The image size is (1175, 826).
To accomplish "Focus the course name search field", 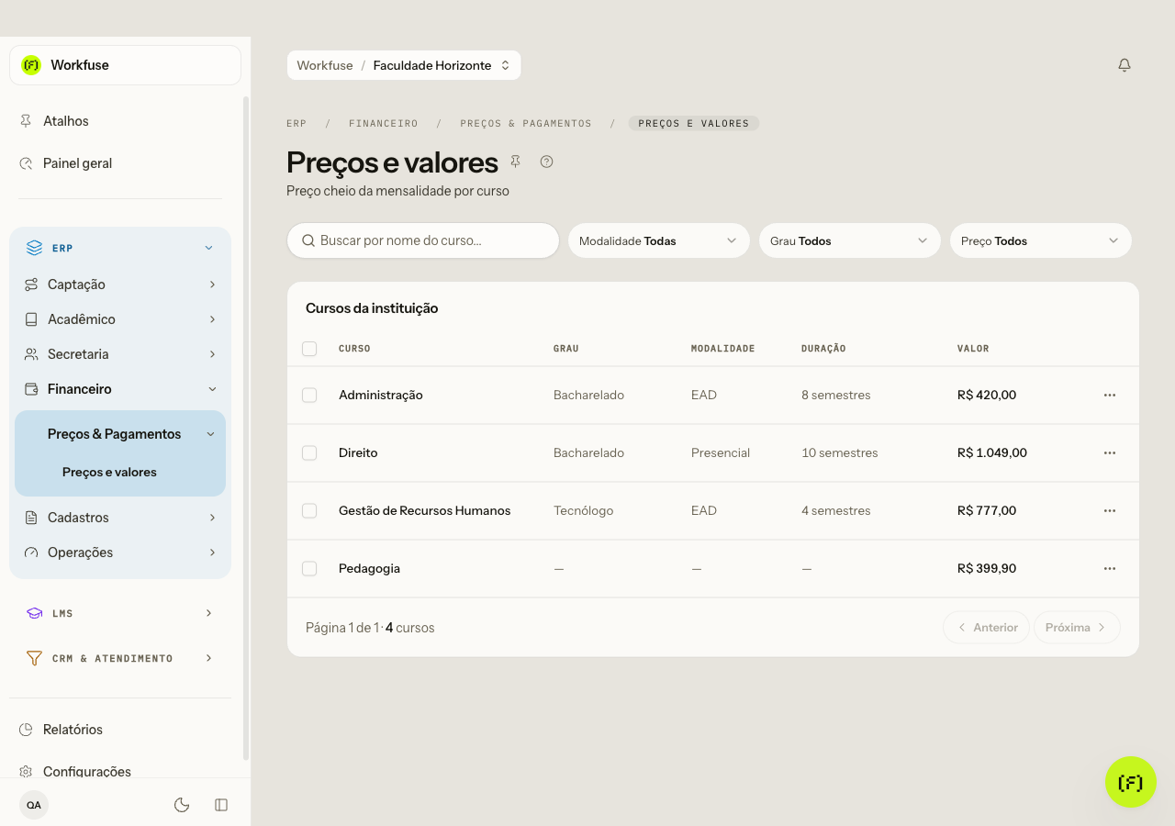I will [x=423, y=240].
